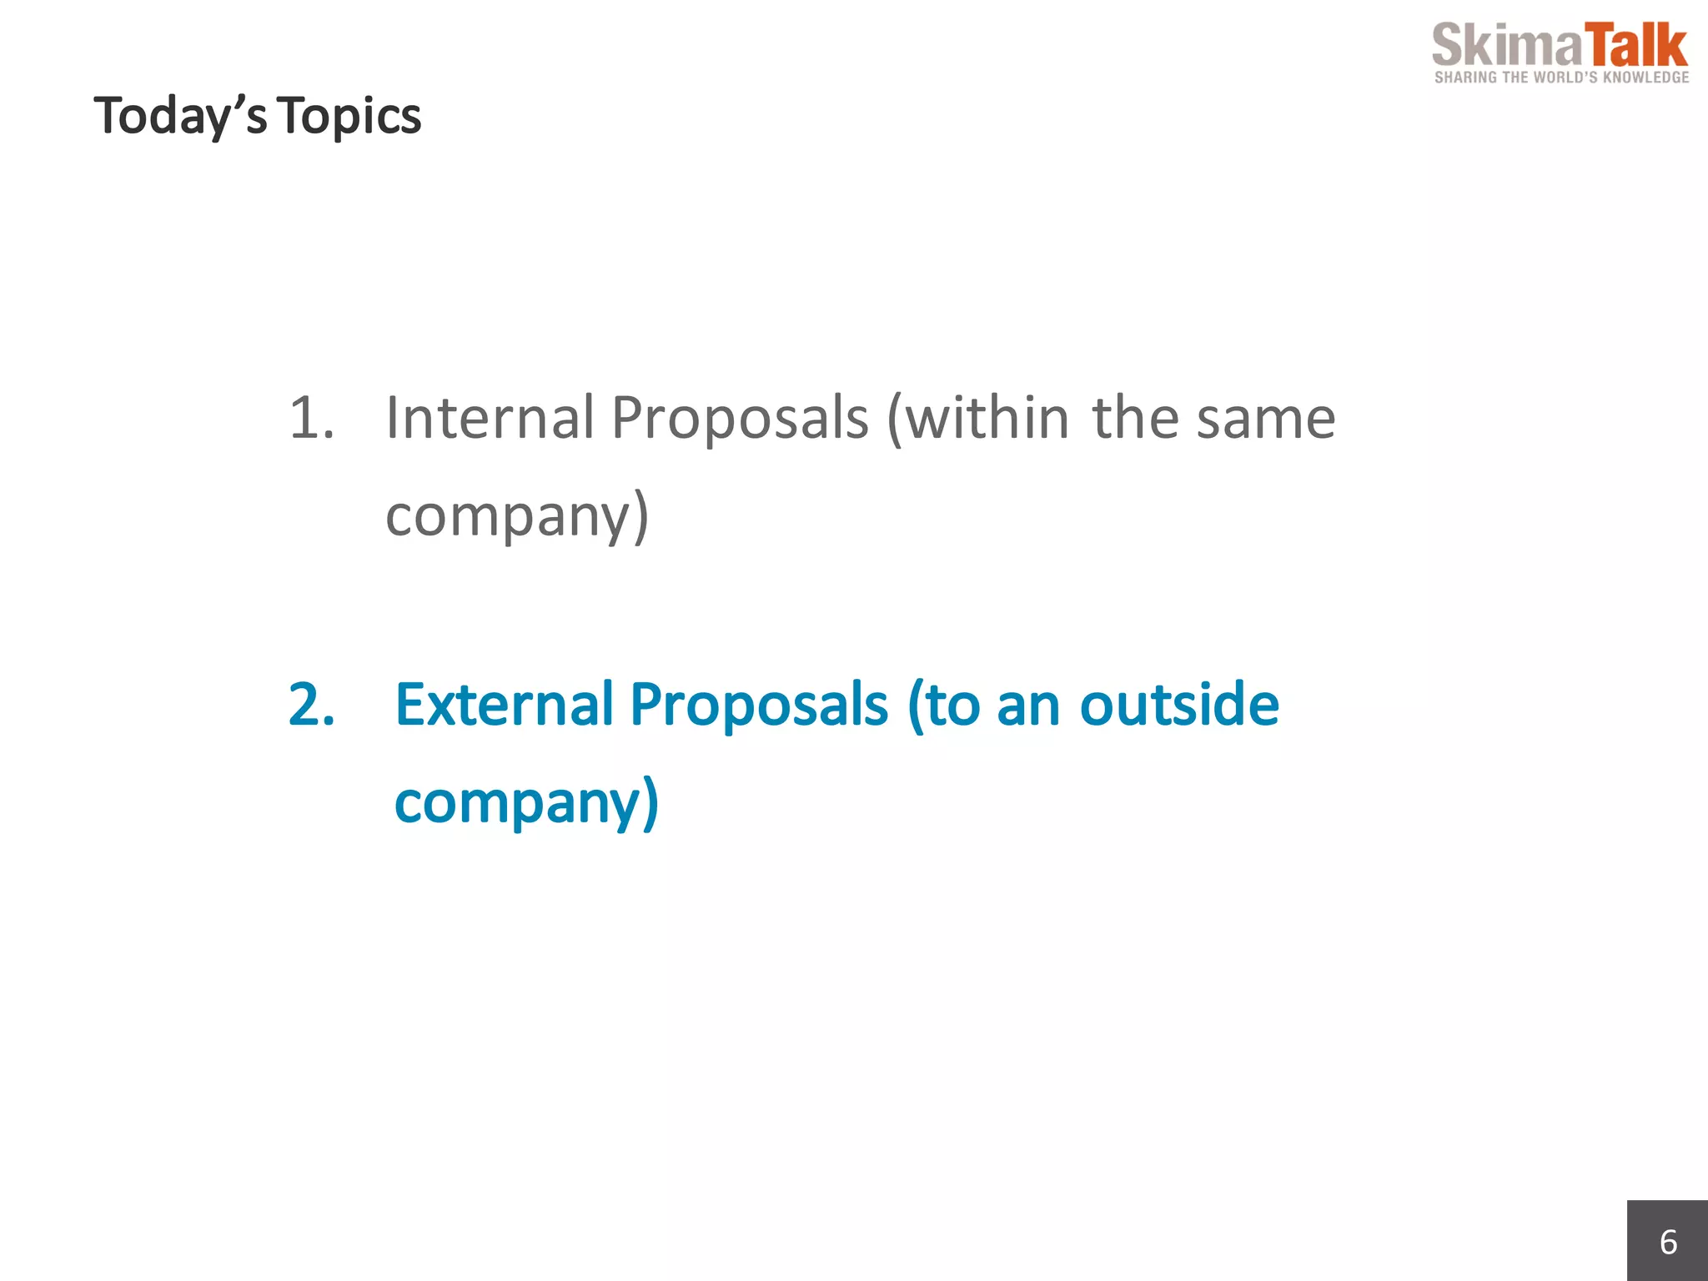Click the blue list number "2."
The height and width of the screenshot is (1281, 1708).
coord(312,705)
